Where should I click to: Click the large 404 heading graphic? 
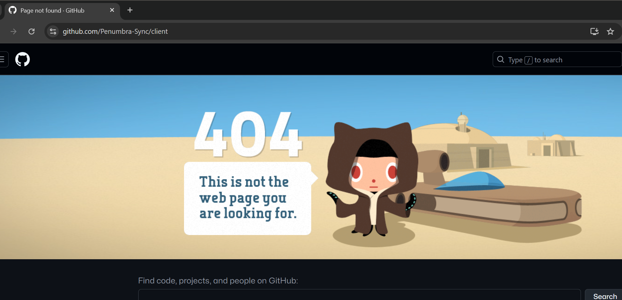248,134
